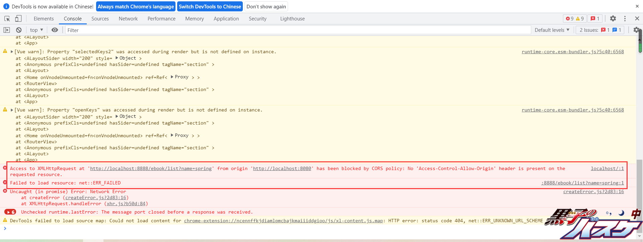
Task: Open the 2 Issues indicator
Action: [600, 30]
